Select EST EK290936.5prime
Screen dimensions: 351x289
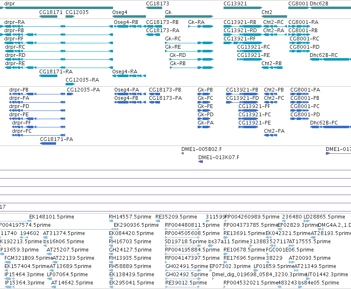[x=137, y=225]
